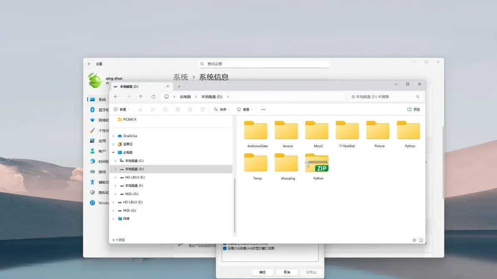
Task: Refresh the current Explorer folder
Action: click(x=153, y=97)
